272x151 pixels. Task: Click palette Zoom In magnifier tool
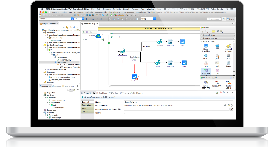tap(206, 31)
